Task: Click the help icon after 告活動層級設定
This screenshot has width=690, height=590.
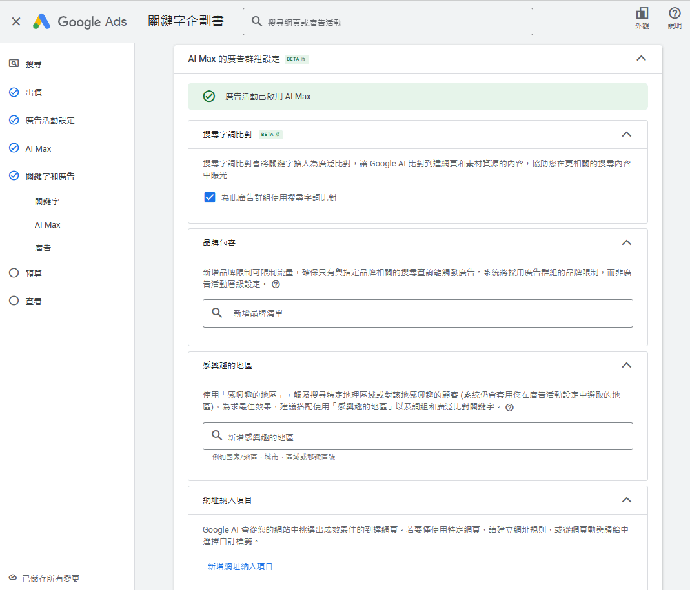Action: tap(276, 284)
